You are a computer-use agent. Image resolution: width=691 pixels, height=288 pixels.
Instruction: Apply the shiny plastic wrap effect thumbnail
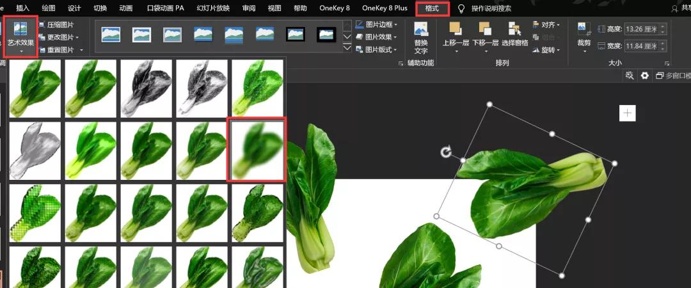[257, 268]
